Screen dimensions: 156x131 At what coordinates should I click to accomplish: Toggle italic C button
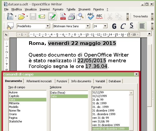pyautogui.click(x=123, y=26)
